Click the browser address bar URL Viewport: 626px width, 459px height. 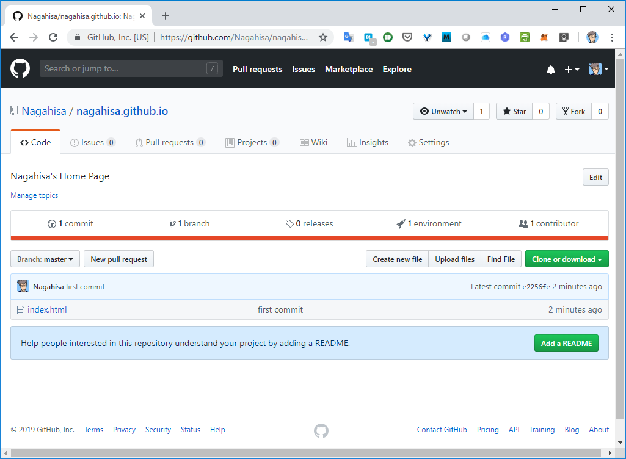(234, 37)
